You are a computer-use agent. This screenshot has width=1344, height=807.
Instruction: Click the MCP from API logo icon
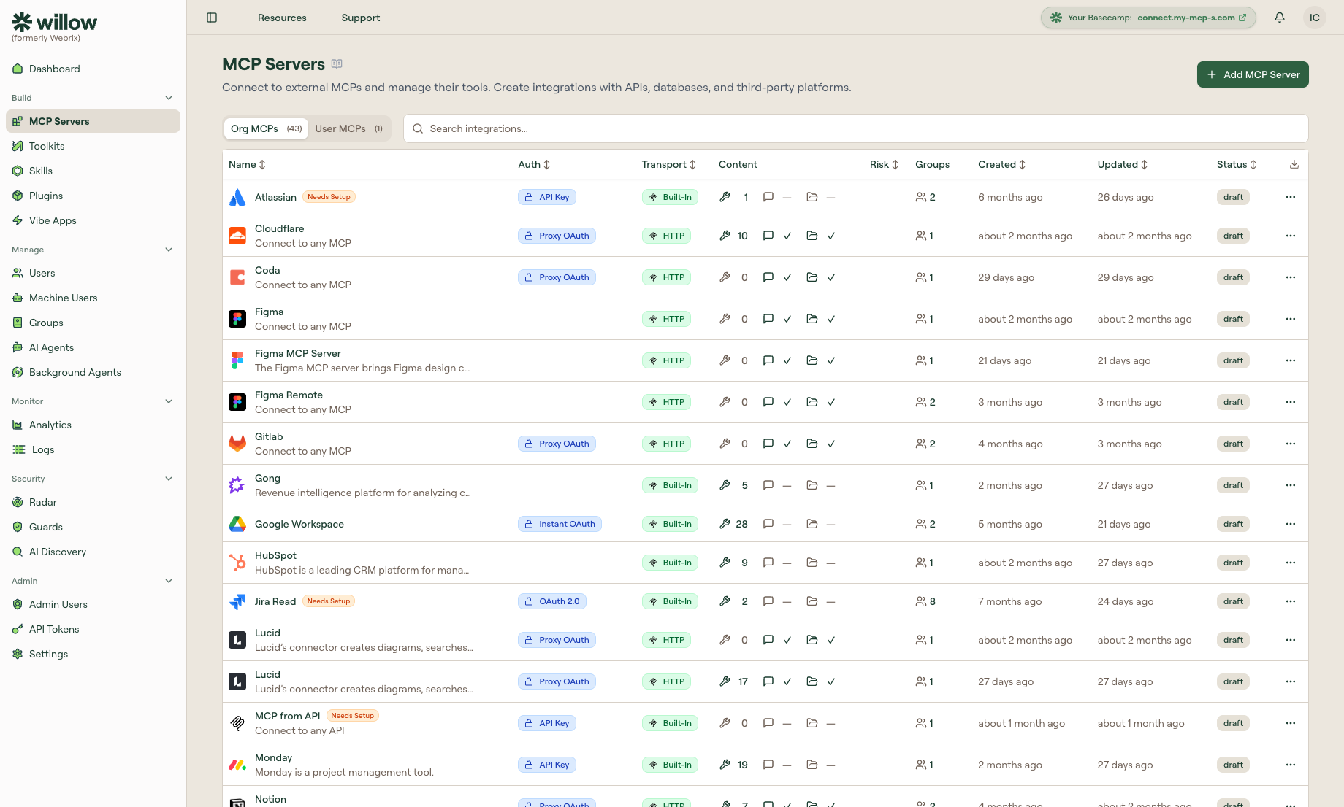coord(237,723)
